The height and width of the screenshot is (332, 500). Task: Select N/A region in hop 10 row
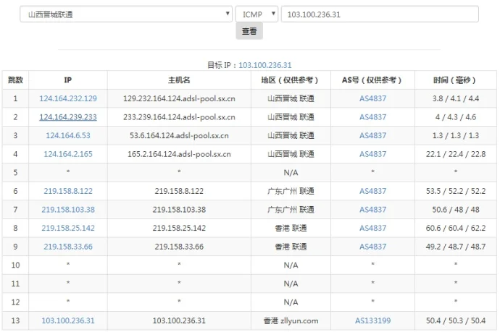click(291, 265)
